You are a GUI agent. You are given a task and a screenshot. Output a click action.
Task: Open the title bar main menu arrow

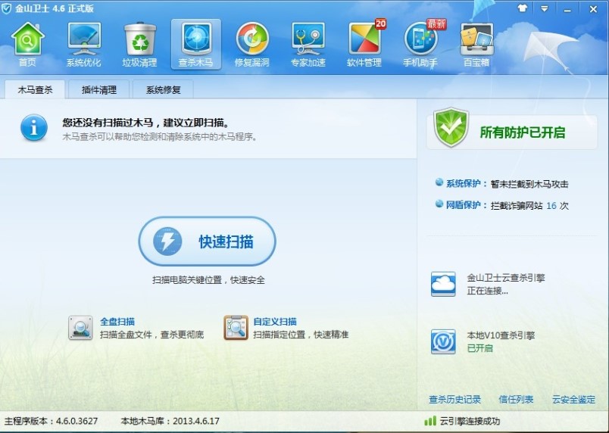tap(544, 8)
